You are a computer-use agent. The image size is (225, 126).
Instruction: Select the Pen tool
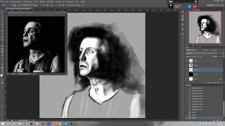click(2, 55)
